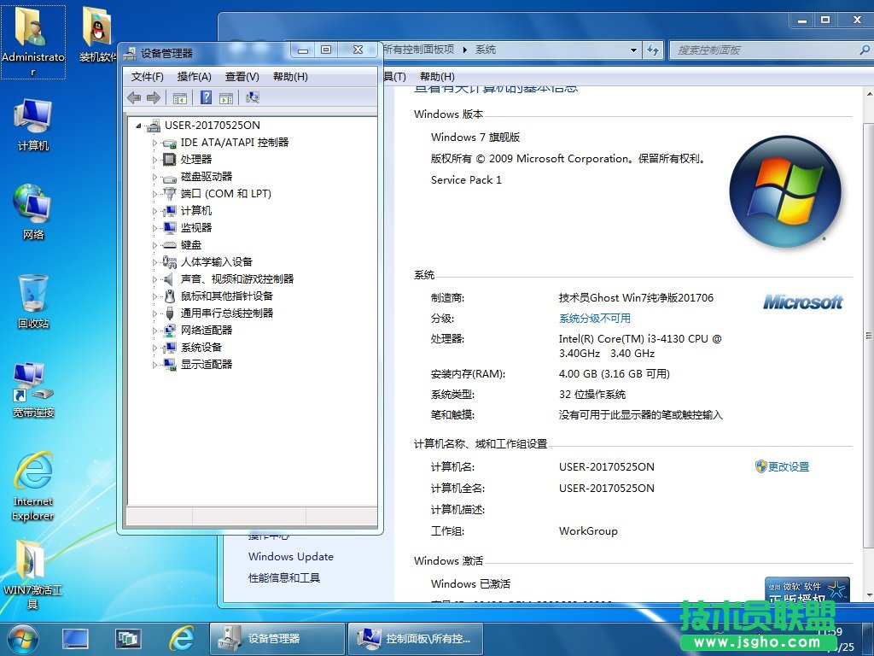Click the 更改设置 link

(x=788, y=467)
